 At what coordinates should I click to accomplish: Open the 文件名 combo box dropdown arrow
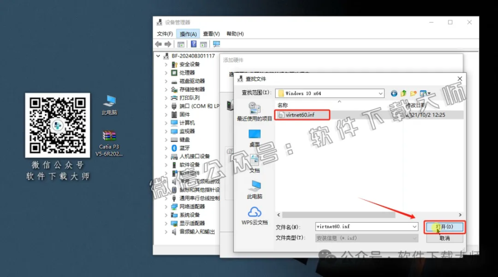click(x=414, y=226)
